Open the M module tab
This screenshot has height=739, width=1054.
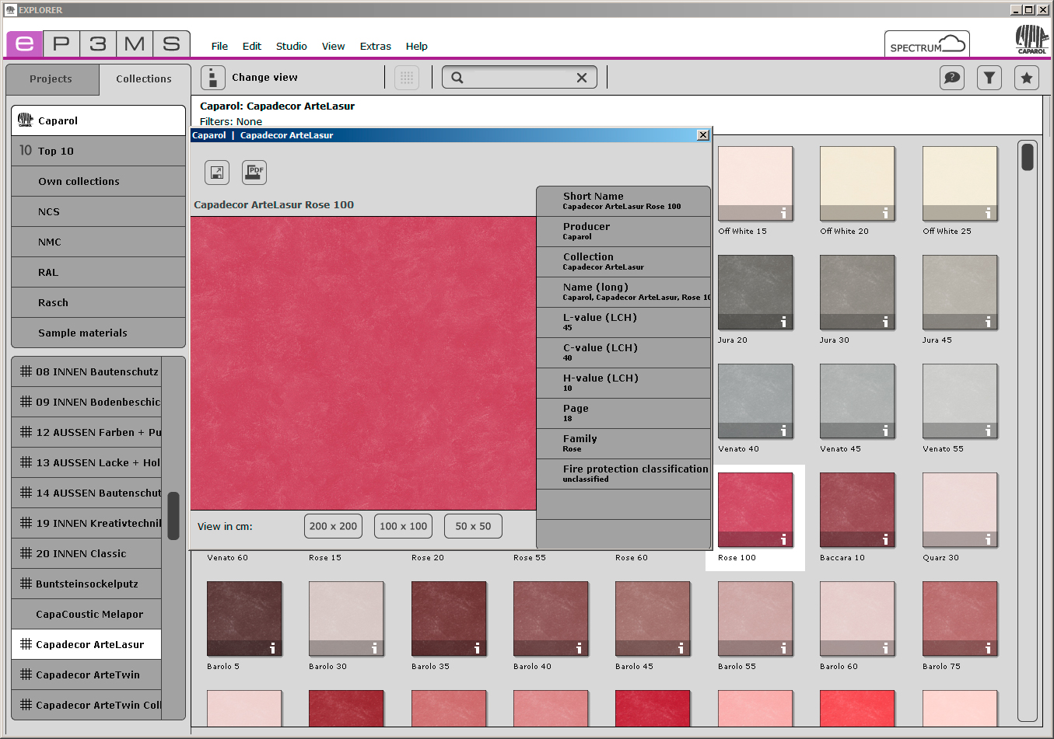[x=135, y=44]
